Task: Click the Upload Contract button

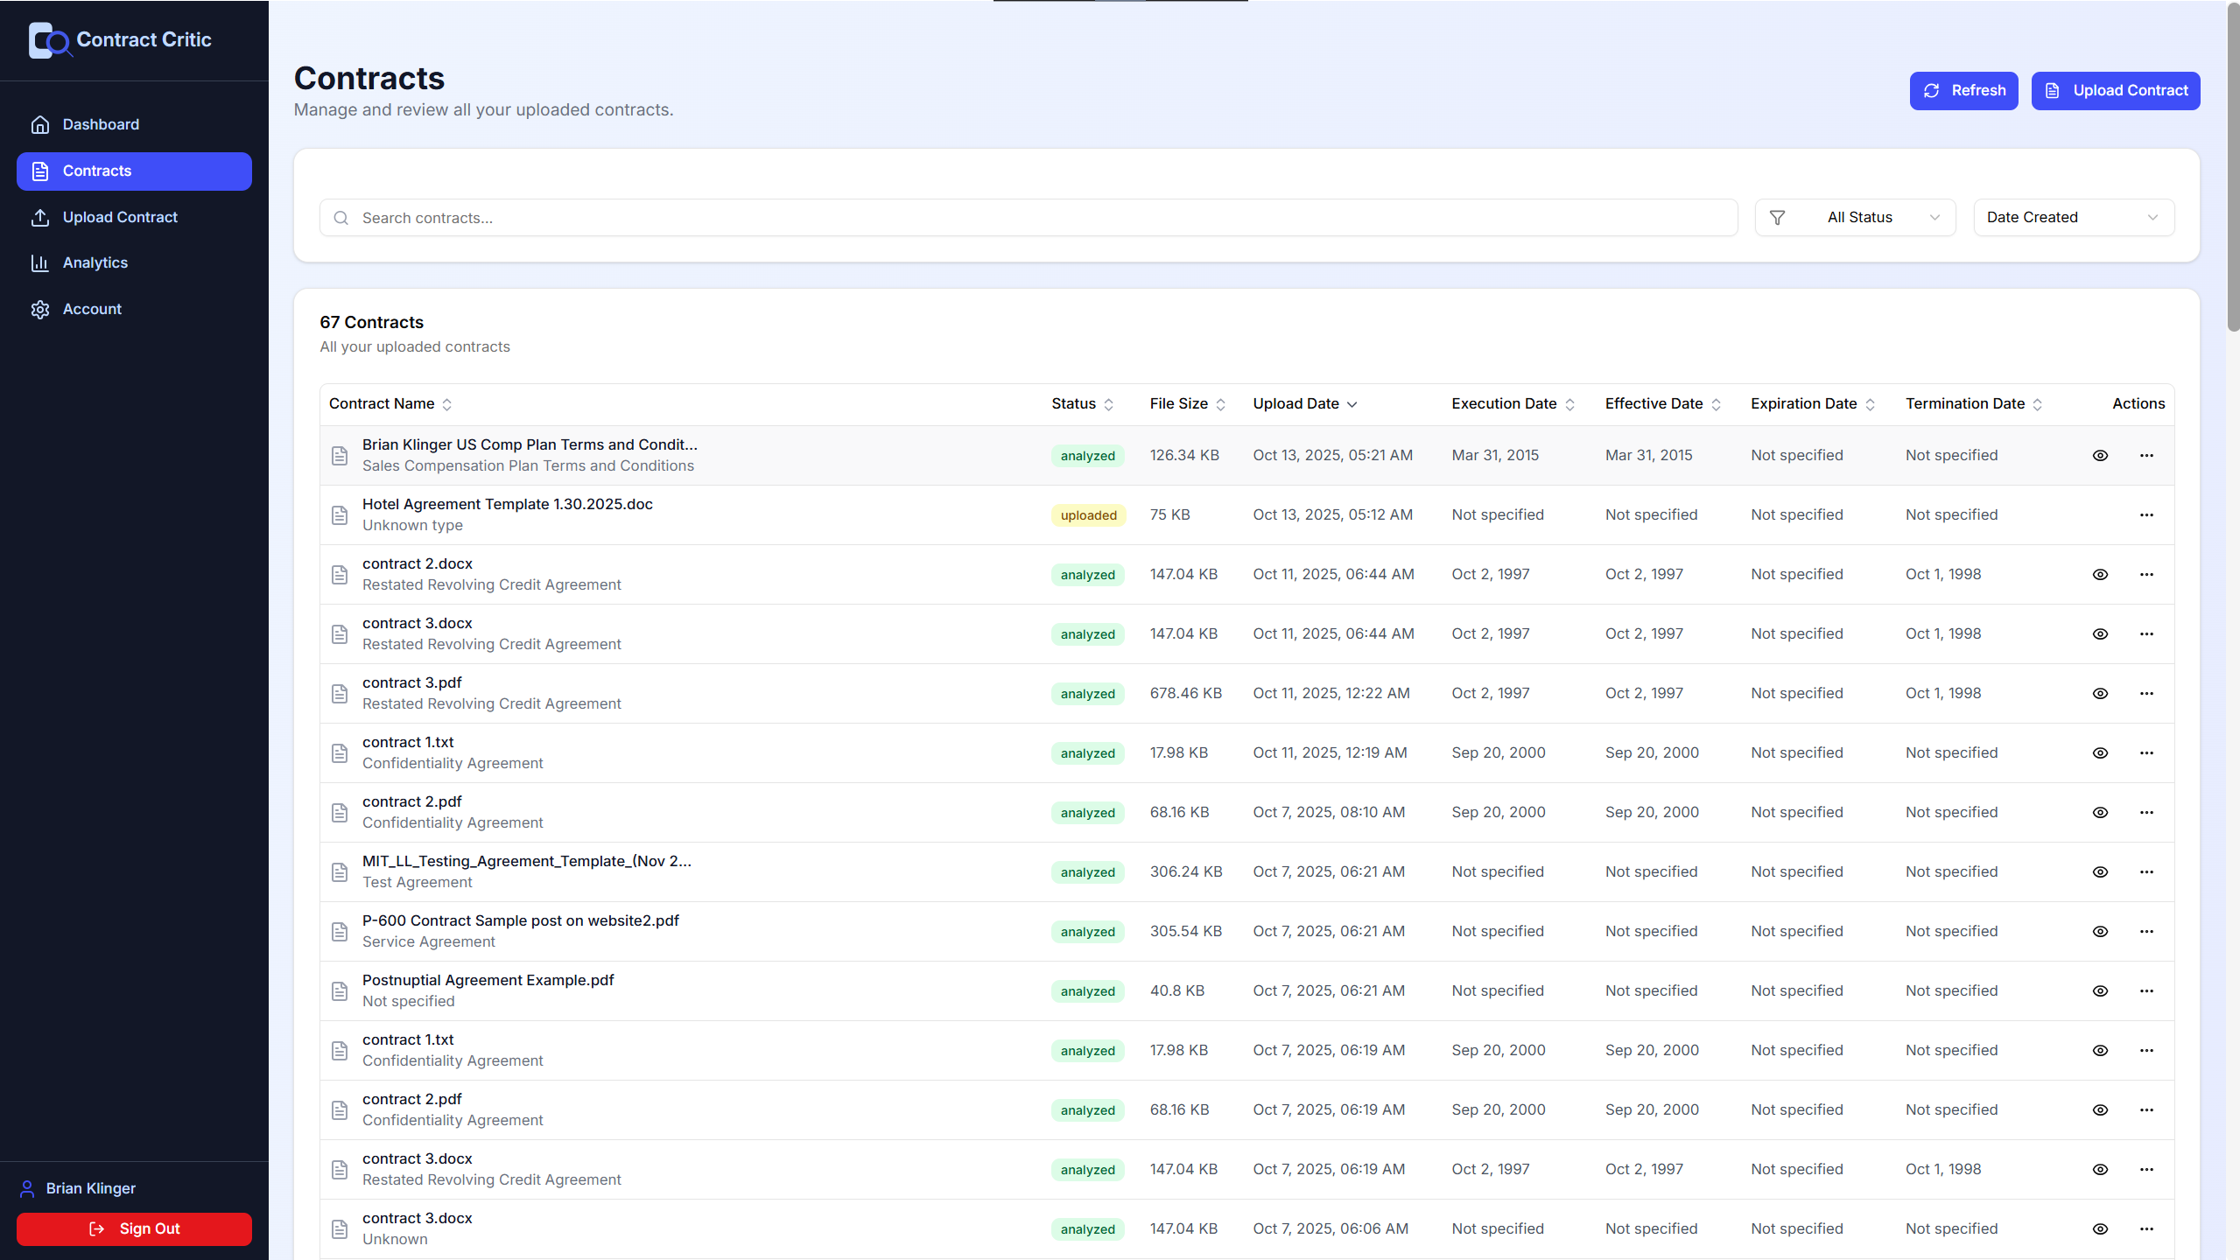Action: coord(2116,90)
